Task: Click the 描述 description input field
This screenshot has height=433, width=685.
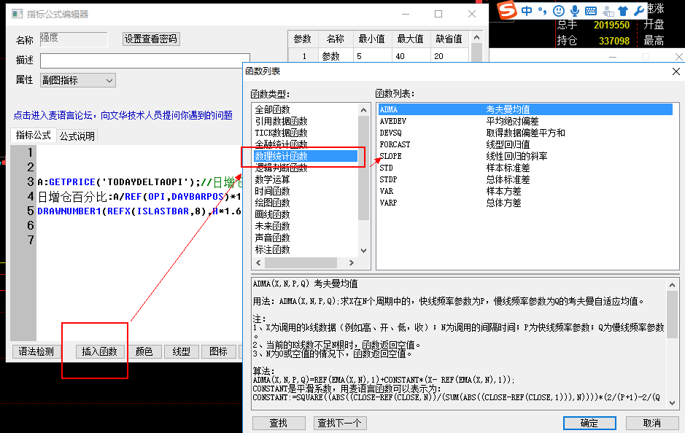Action: 144,60
